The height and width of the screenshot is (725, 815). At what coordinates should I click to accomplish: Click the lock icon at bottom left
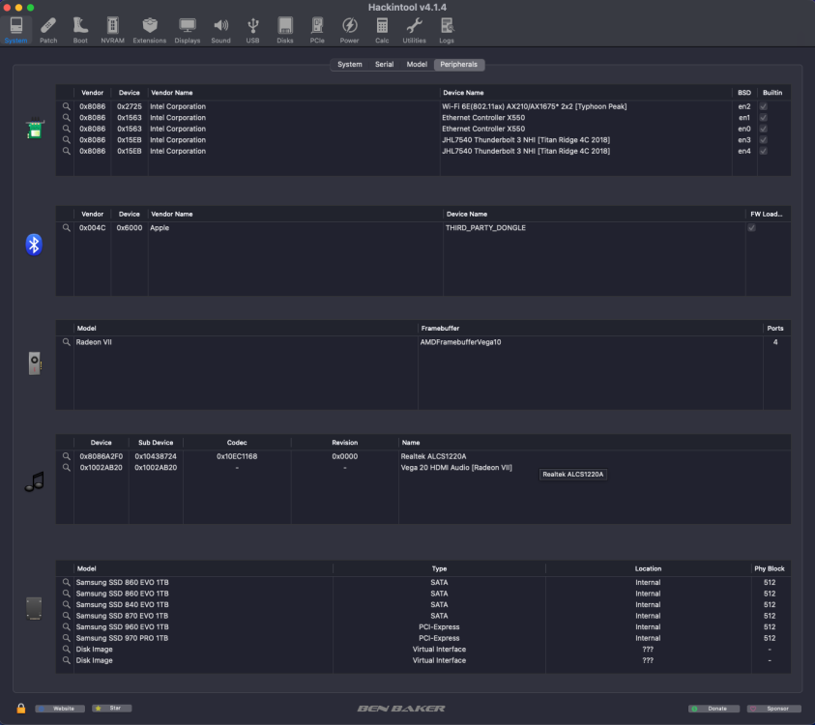coord(21,708)
